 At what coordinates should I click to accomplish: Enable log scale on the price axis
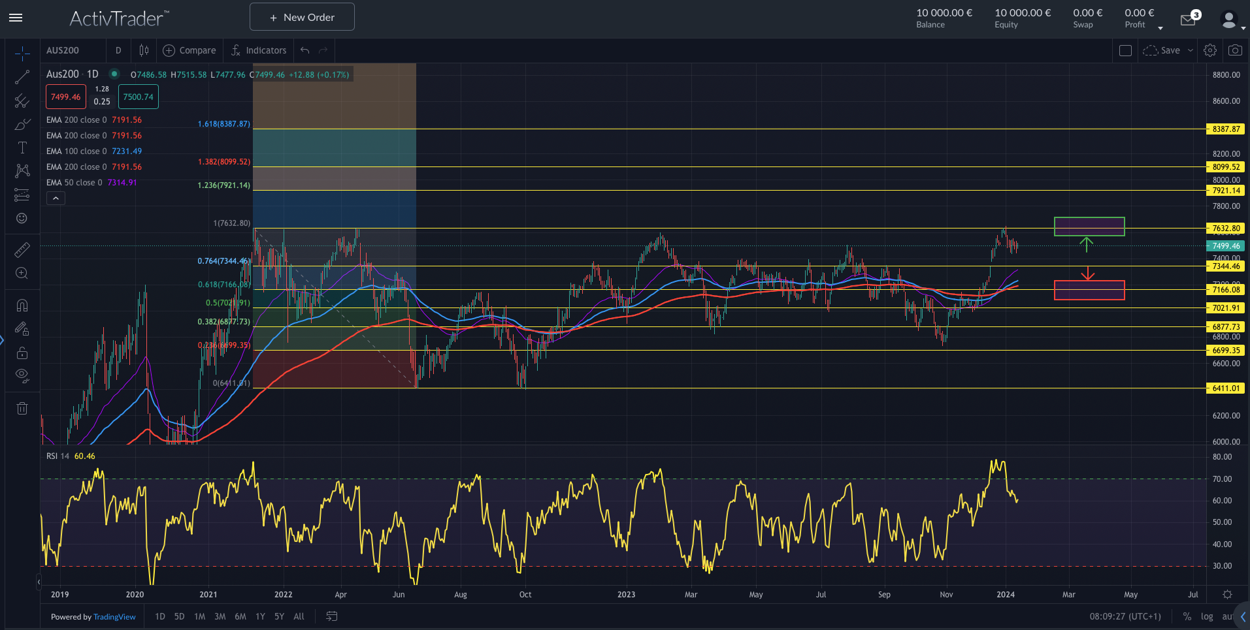point(1207,616)
